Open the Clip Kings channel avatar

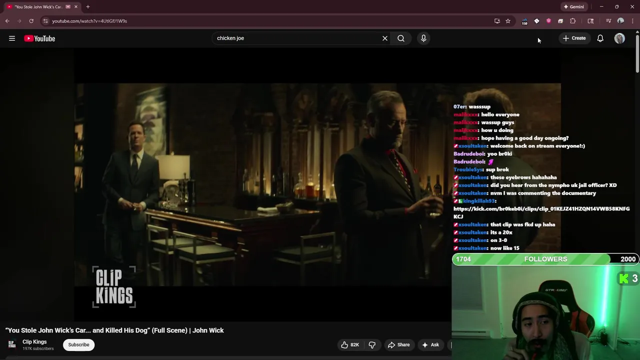tap(12, 344)
